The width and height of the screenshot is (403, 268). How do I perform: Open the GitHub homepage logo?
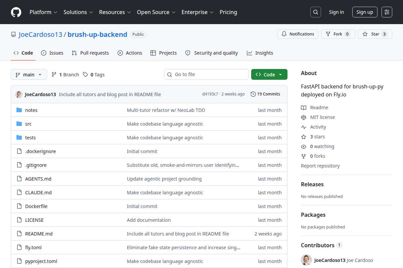coord(16,12)
